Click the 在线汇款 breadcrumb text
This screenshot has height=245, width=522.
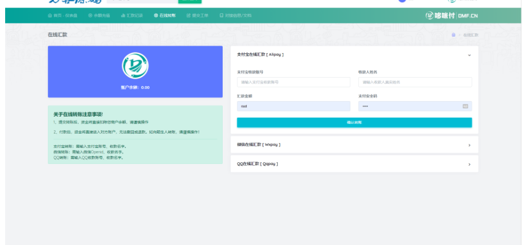pyautogui.click(x=470, y=35)
